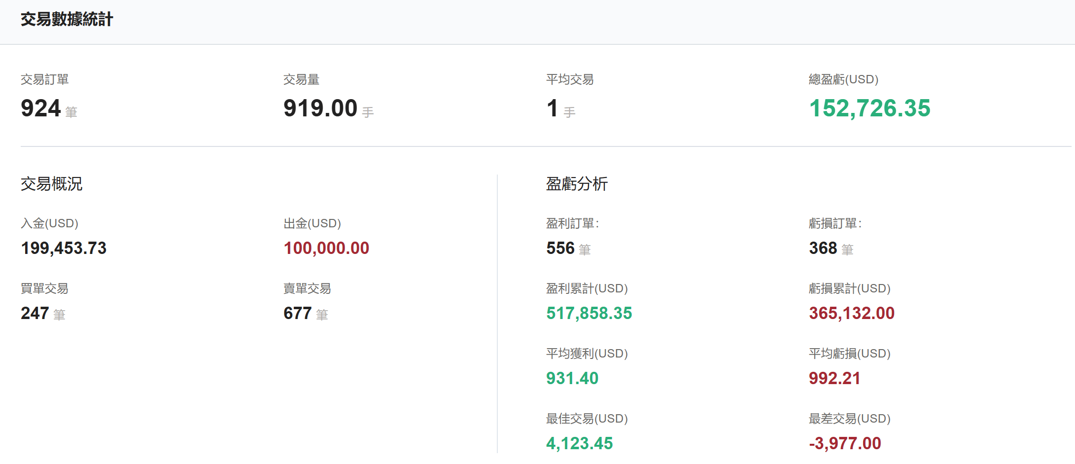Select the 平均虧損(USD) label
This screenshot has width=1075, height=464.
pos(850,354)
